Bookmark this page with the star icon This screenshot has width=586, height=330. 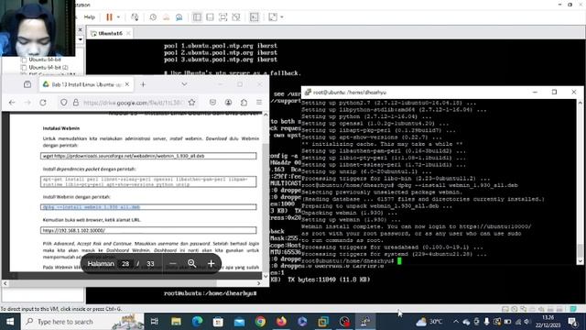192,103
